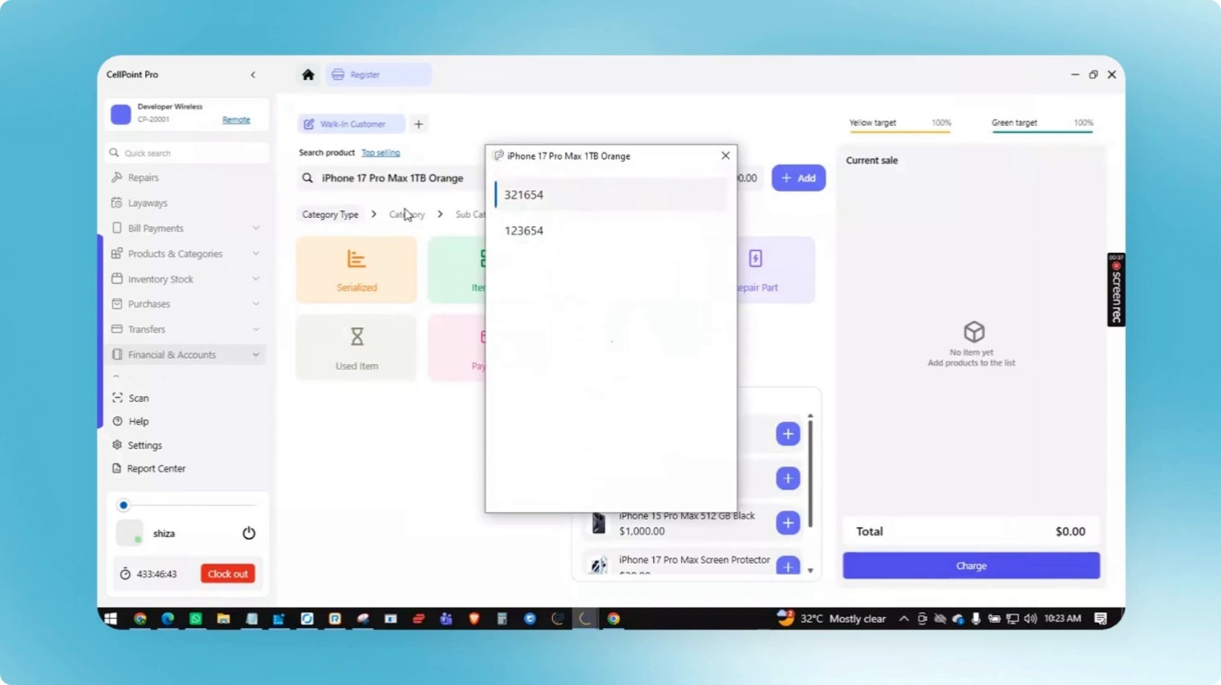1221x685 pixels.
Task: Click the taskbar clock showing 10:23 AM
Action: 1062,619
